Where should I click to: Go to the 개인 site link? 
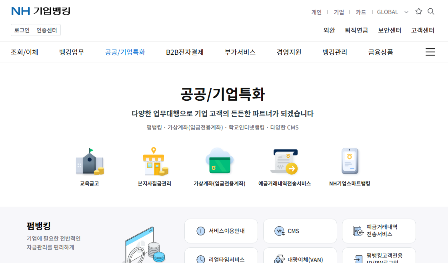316,12
